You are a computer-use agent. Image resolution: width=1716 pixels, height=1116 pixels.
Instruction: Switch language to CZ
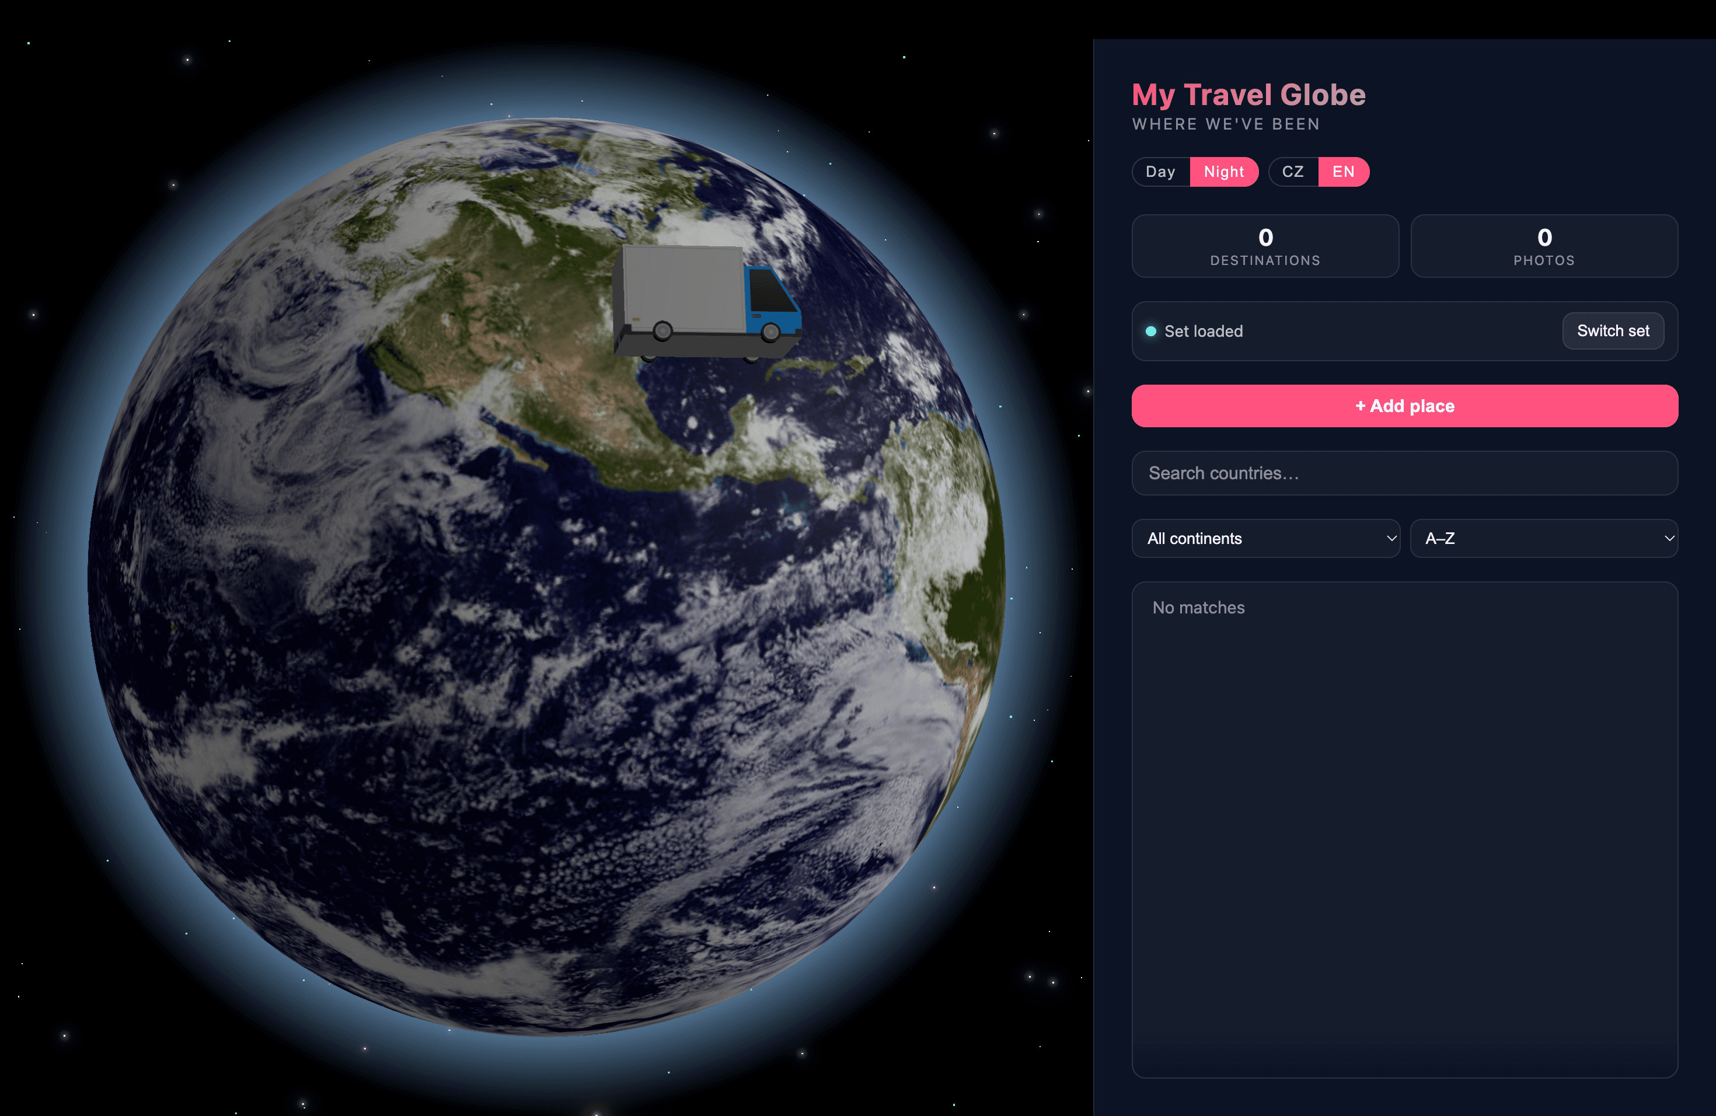coord(1293,172)
